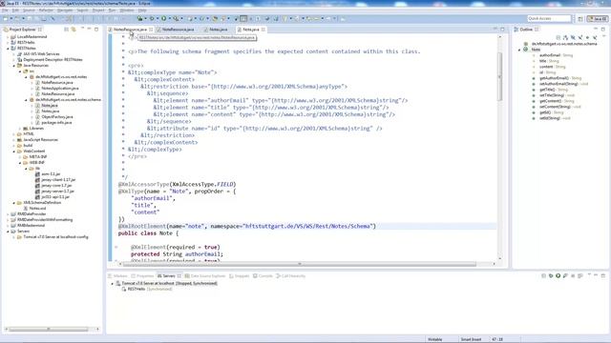Open the Outline view menu arrow
This screenshot has width=611, height=343.
[x=603, y=37]
